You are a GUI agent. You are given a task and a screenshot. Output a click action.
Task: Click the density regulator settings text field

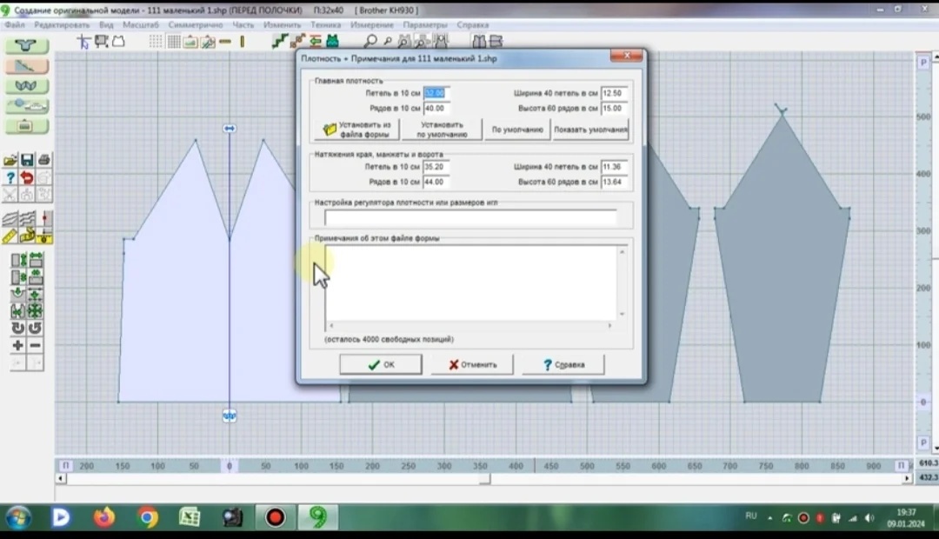[x=470, y=217]
